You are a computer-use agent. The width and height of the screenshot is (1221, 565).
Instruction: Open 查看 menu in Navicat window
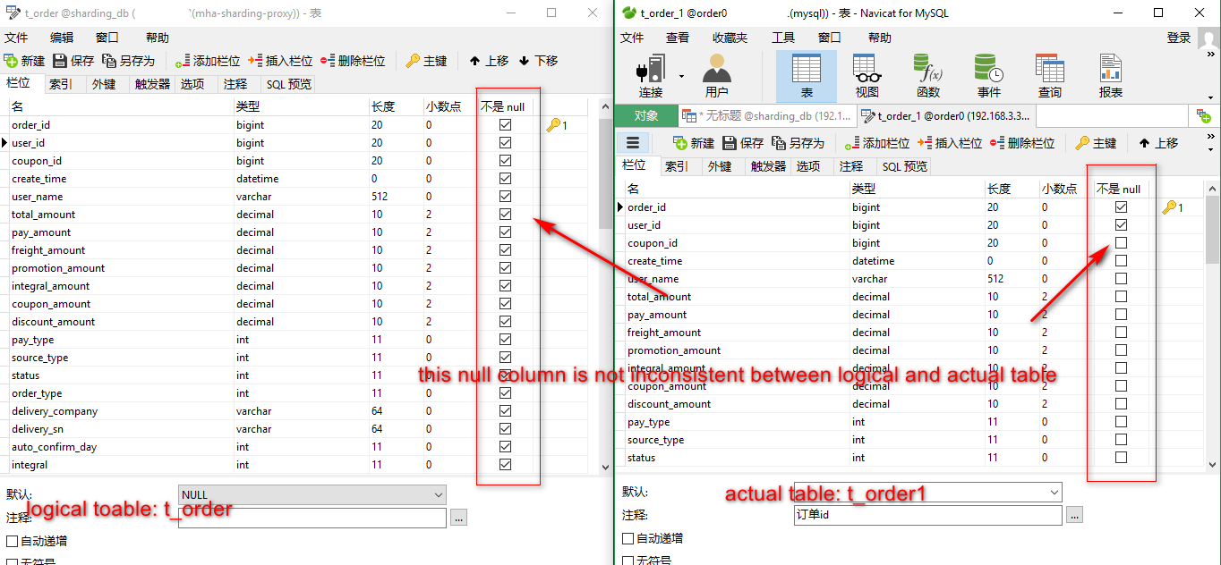(x=678, y=38)
